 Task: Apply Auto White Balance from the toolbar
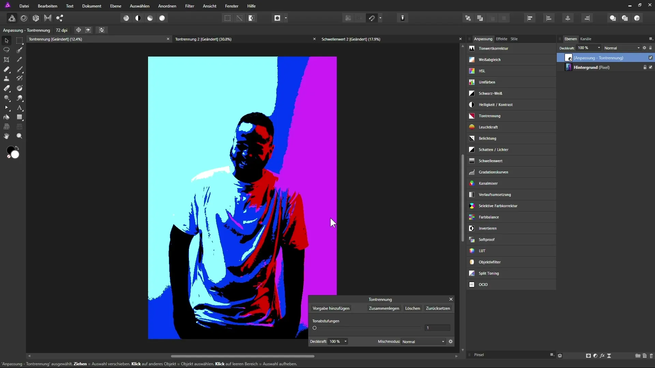pos(162,18)
